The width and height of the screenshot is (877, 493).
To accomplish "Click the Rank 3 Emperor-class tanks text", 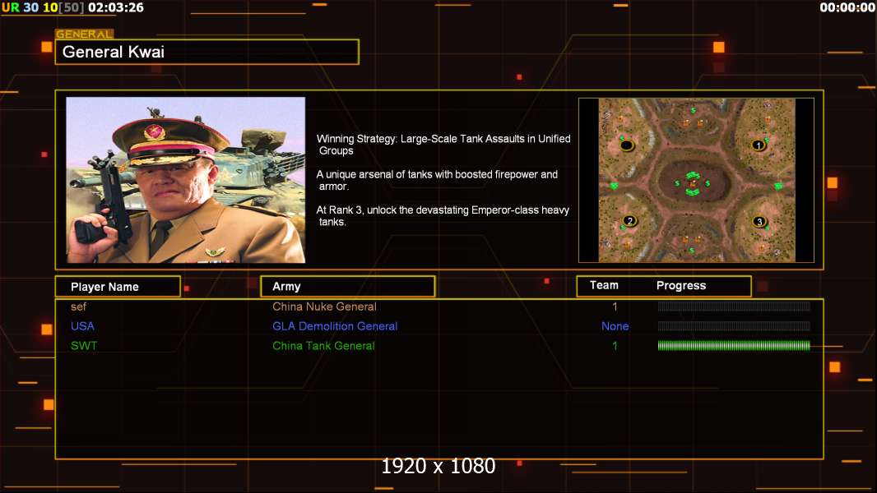I will pos(443,215).
